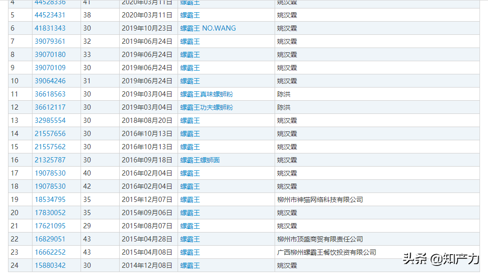This screenshot has height=273, width=488.
Task: Open the 21557656 registration link
Action: (50, 134)
